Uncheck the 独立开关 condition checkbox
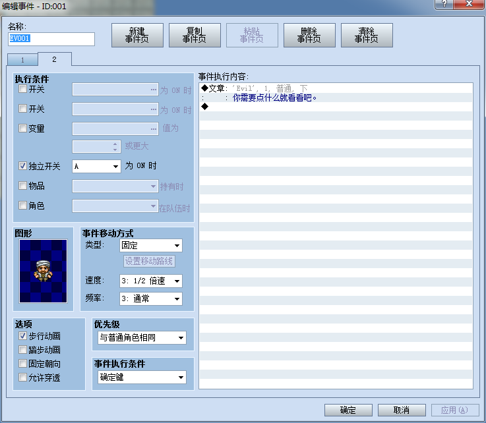The image size is (486, 423). [x=22, y=165]
